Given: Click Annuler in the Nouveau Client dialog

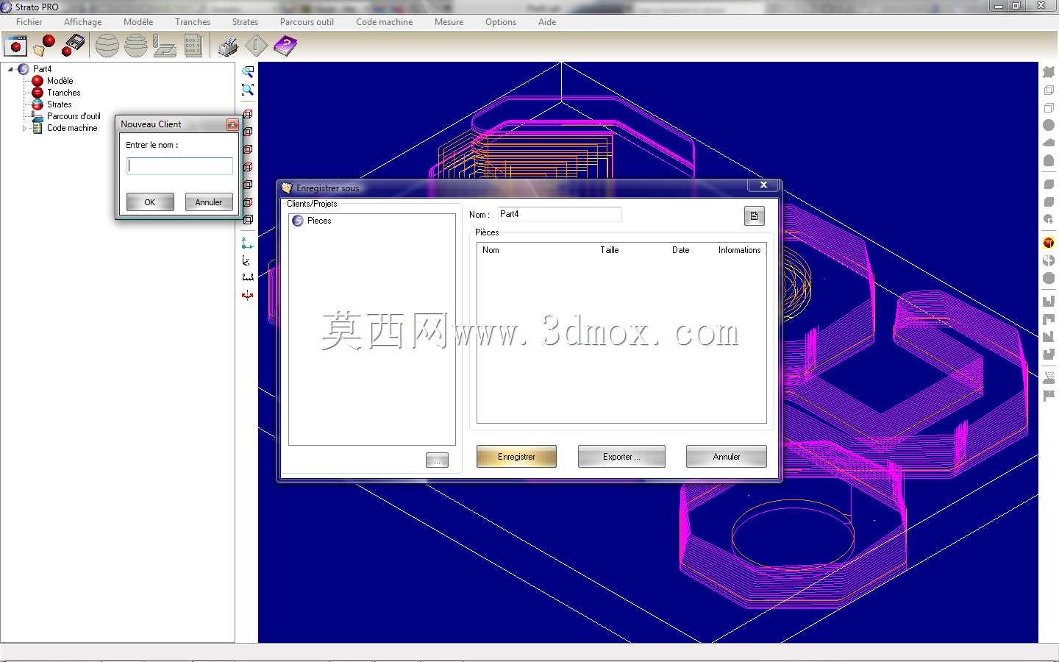Looking at the screenshot, I should [x=209, y=202].
